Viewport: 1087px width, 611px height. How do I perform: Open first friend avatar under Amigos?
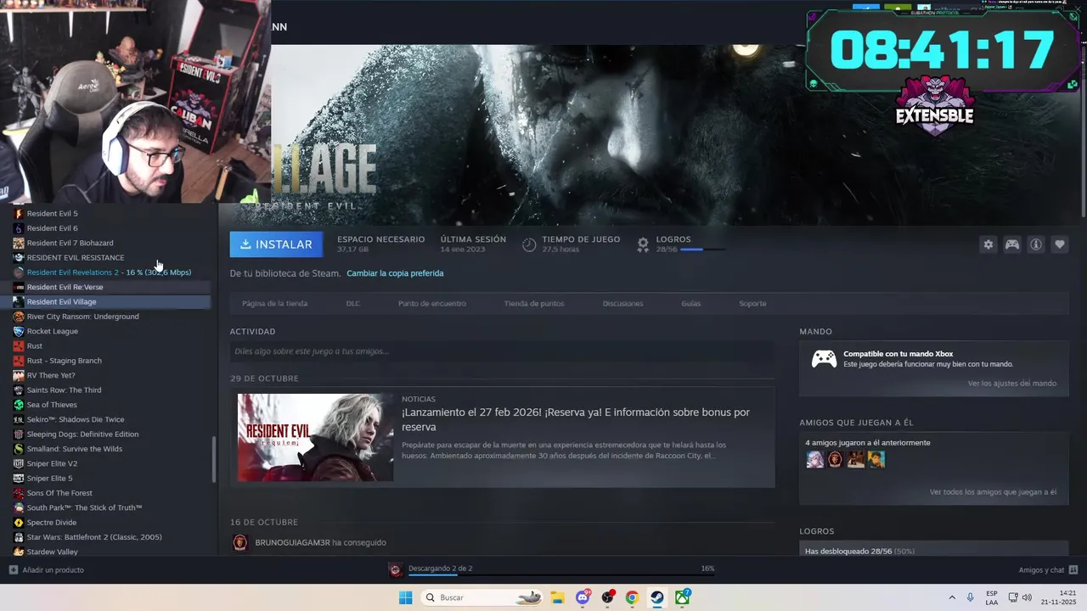tap(815, 459)
